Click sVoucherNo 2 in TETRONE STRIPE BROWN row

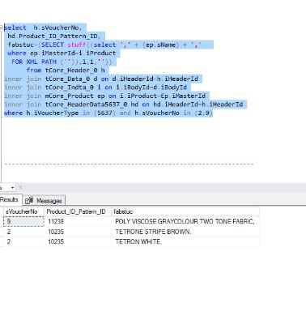[x=23, y=232]
